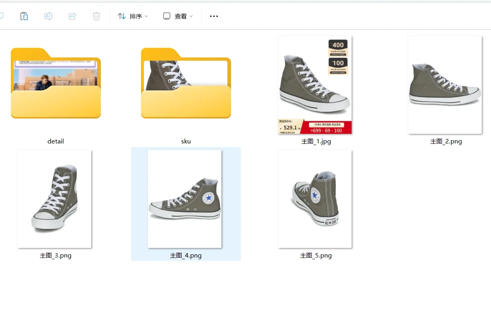This screenshot has height=311, width=491.
Task: Click the folder name label detail
Action: tap(56, 141)
